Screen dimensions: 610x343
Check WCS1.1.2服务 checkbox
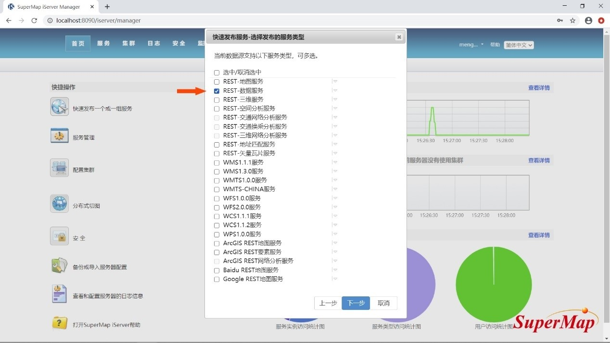(216, 225)
